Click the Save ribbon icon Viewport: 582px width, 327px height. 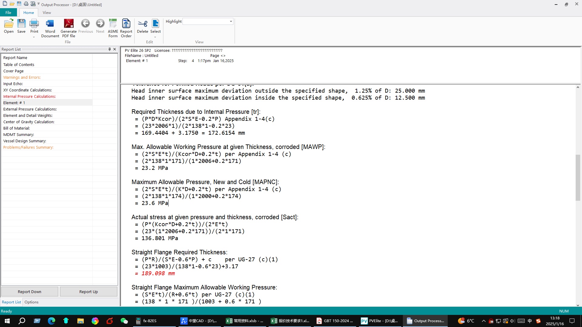[x=21, y=26]
